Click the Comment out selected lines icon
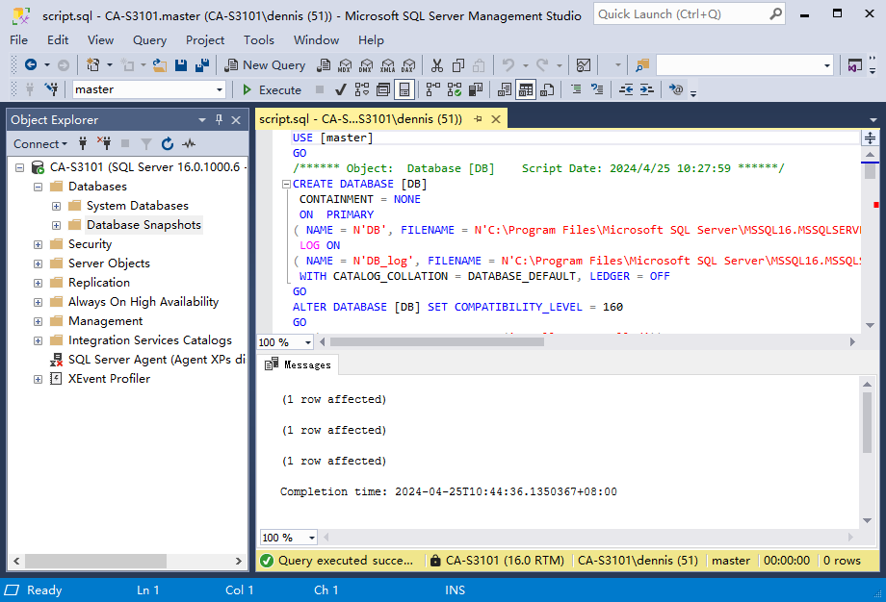Screen dimensions: 886x602 click(576, 89)
